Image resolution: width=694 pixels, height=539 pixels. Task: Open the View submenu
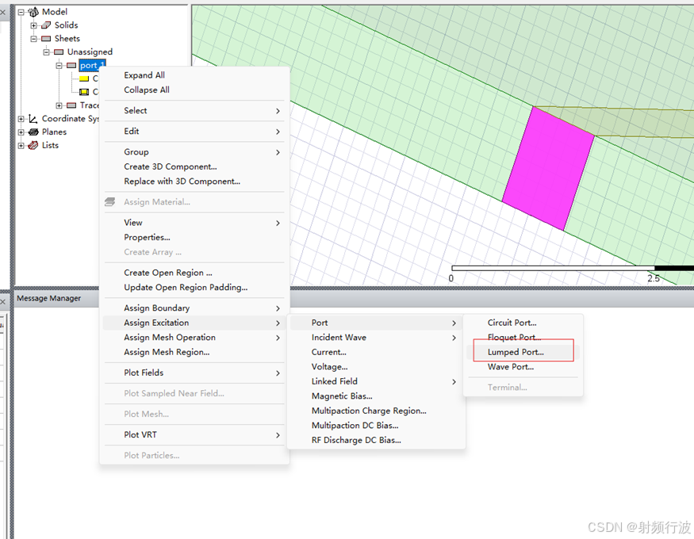pos(195,223)
